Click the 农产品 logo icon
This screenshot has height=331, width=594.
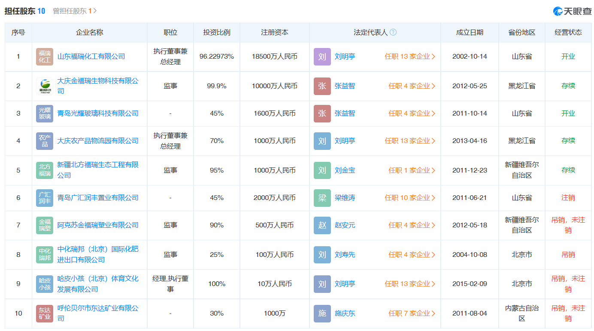click(x=45, y=141)
